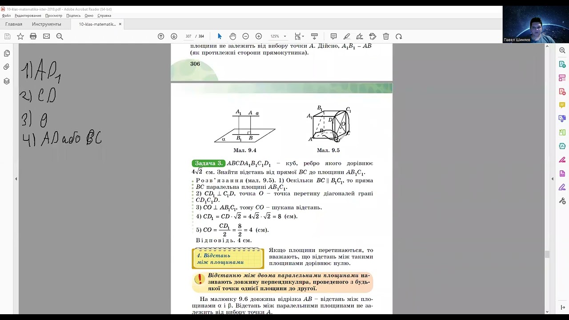Open the find text magnifier icon
This screenshot has height=320, width=569.
[60, 36]
